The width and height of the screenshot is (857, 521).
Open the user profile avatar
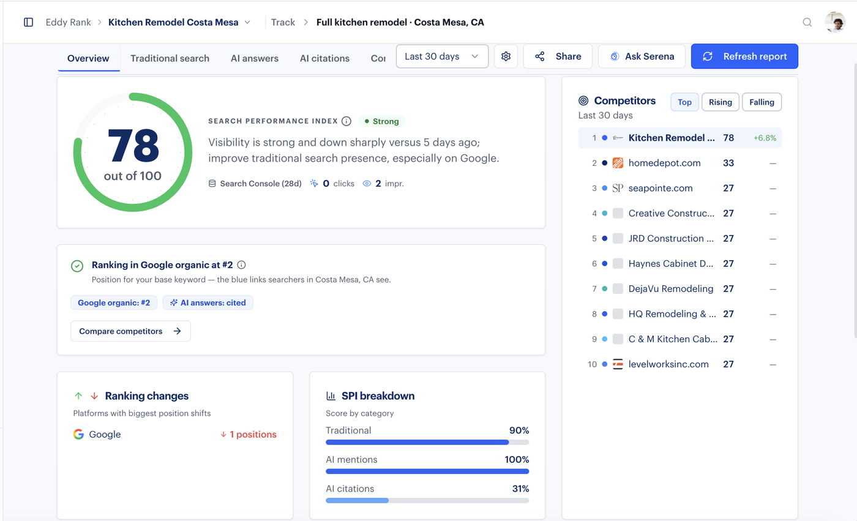(835, 22)
